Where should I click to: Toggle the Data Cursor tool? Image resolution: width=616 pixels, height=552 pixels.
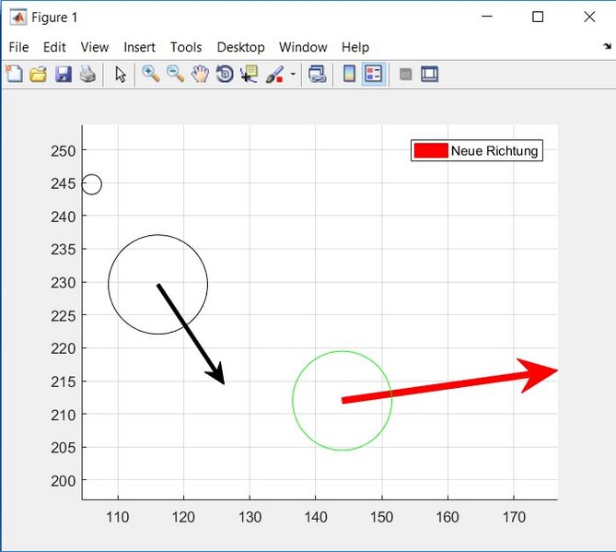[x=249, y=75]
